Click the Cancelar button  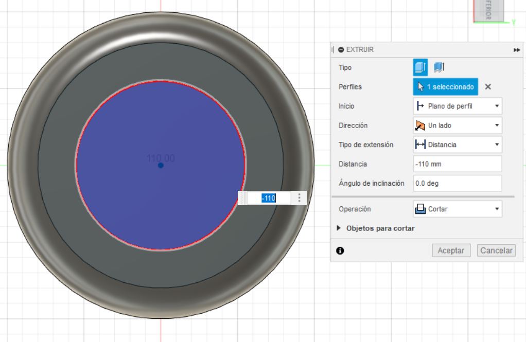pos(496,250)
